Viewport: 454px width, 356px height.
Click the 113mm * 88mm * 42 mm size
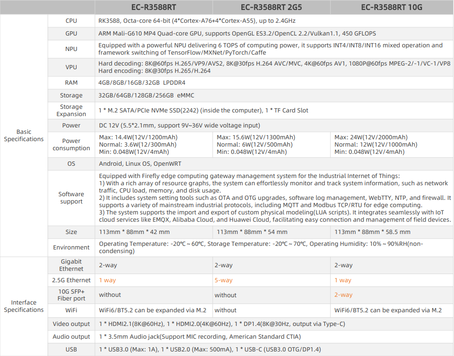click(x=134, y=232)
